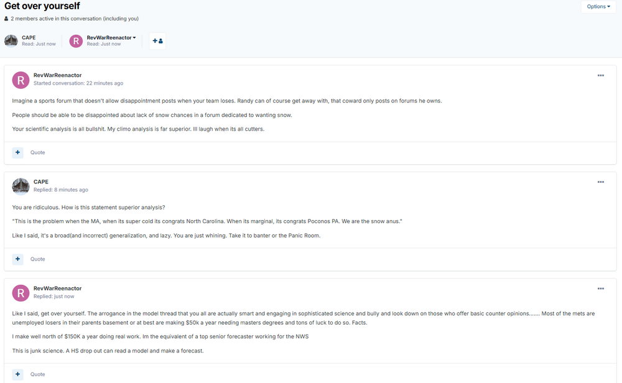Click RevWarReenactor avatar on last post
The image size is (622, 383).
21,293
